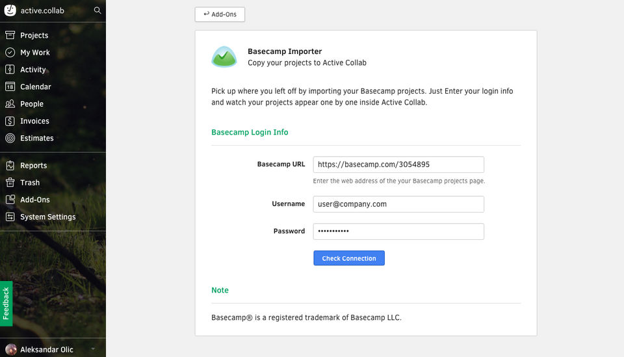The width and height of the screenshot is (624, 357).
Task: Click into the Basecamp URL field
Action: [398, 165]
